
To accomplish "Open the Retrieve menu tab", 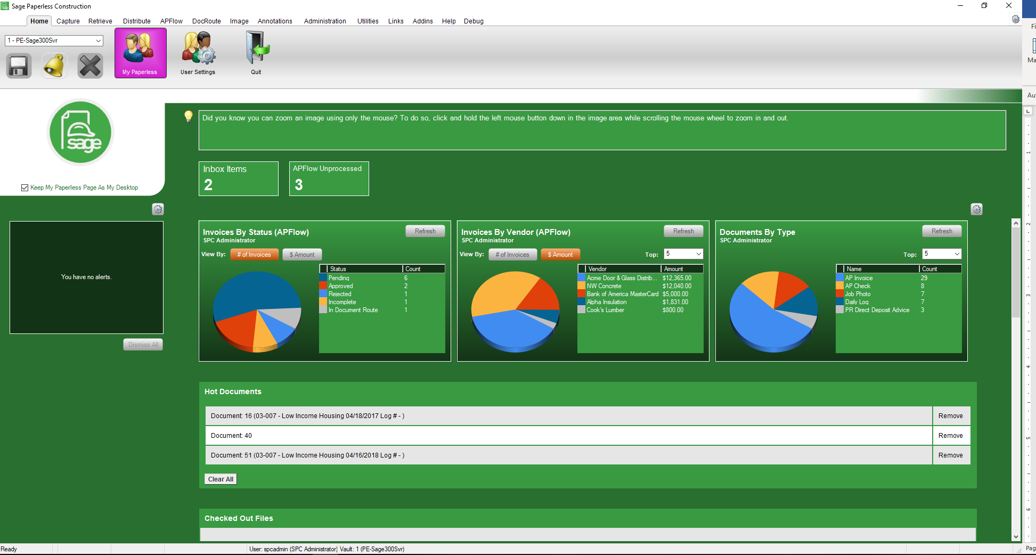I will [100, 21].
